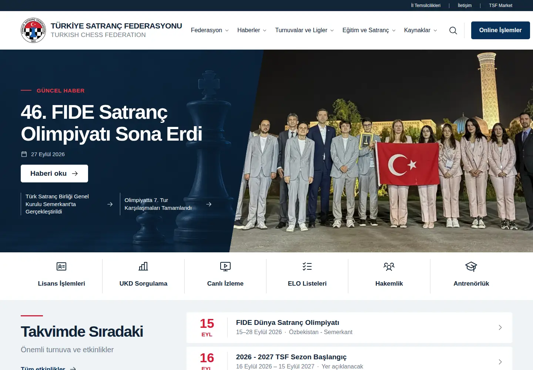533x370 pixels.
Task: Open the search magnifier icon
Action: [453, 30]
